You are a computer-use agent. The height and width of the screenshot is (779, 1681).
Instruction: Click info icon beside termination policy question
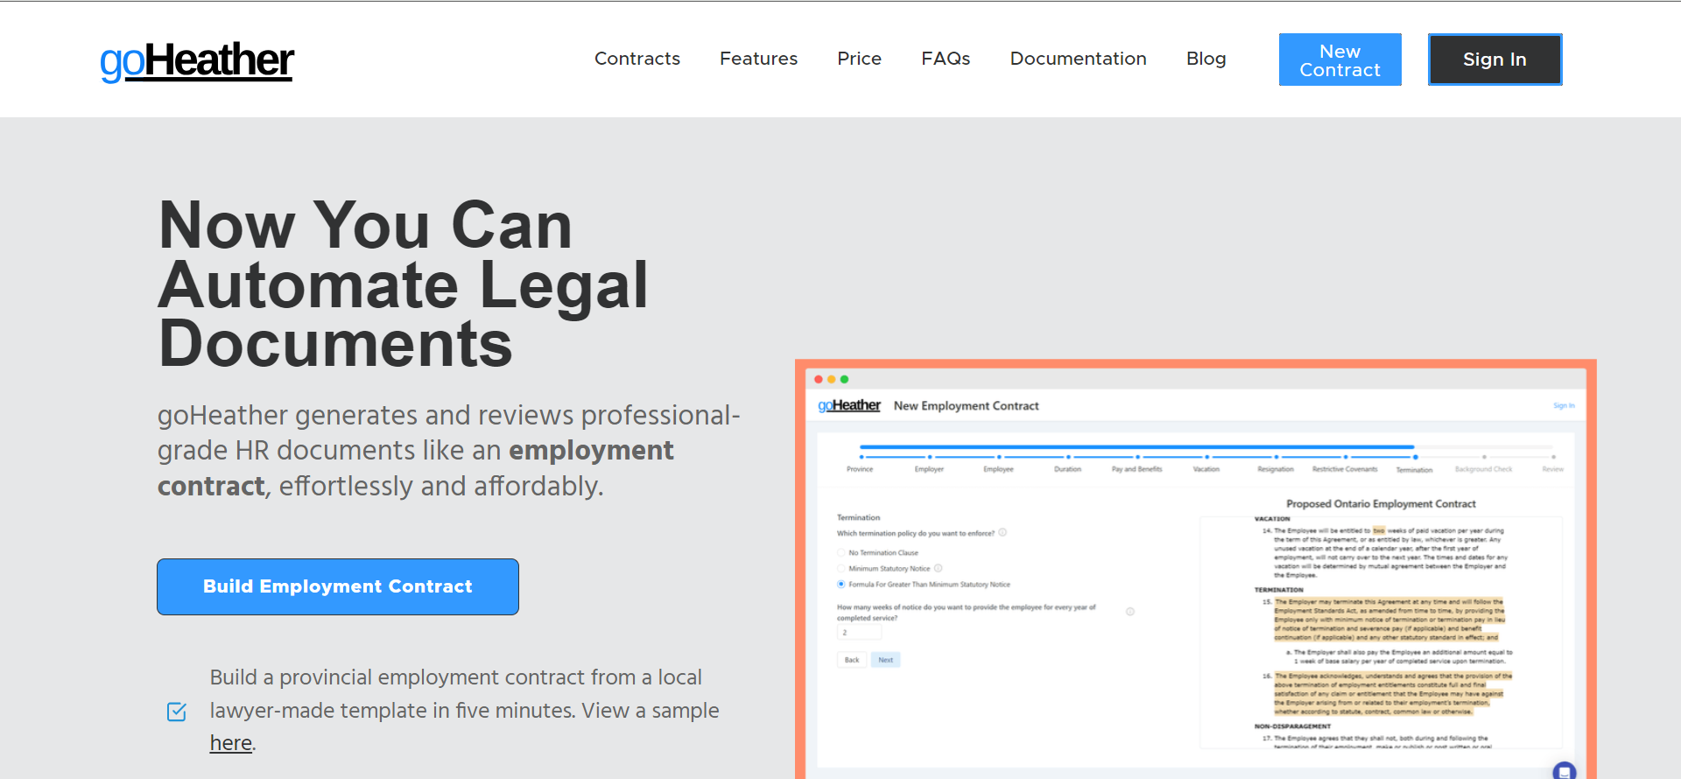tap(1003, 532)
